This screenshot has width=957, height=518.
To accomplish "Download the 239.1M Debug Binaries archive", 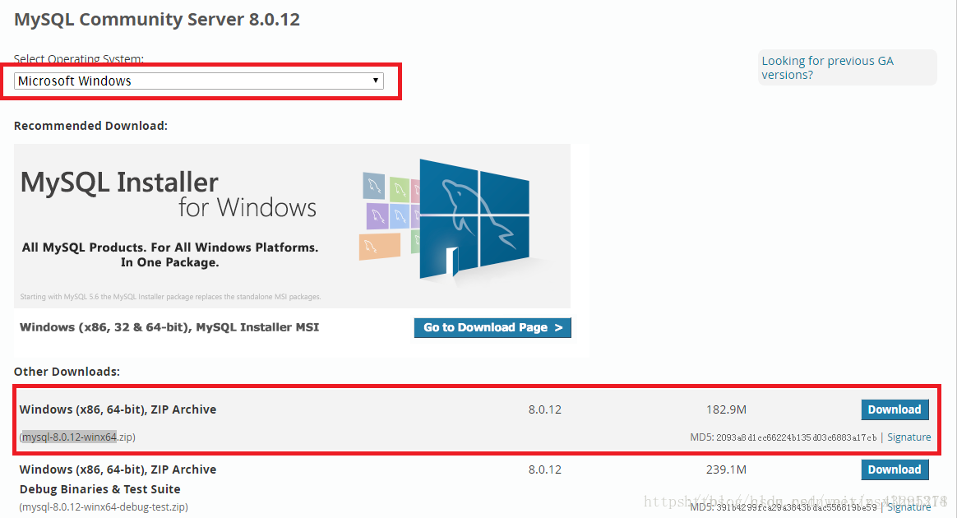I will pos(895,469).
